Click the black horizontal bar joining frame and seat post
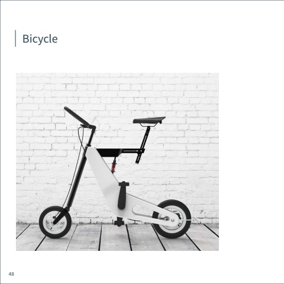The width and height of the screenshot is (284, 284). (x=120, y=153)
